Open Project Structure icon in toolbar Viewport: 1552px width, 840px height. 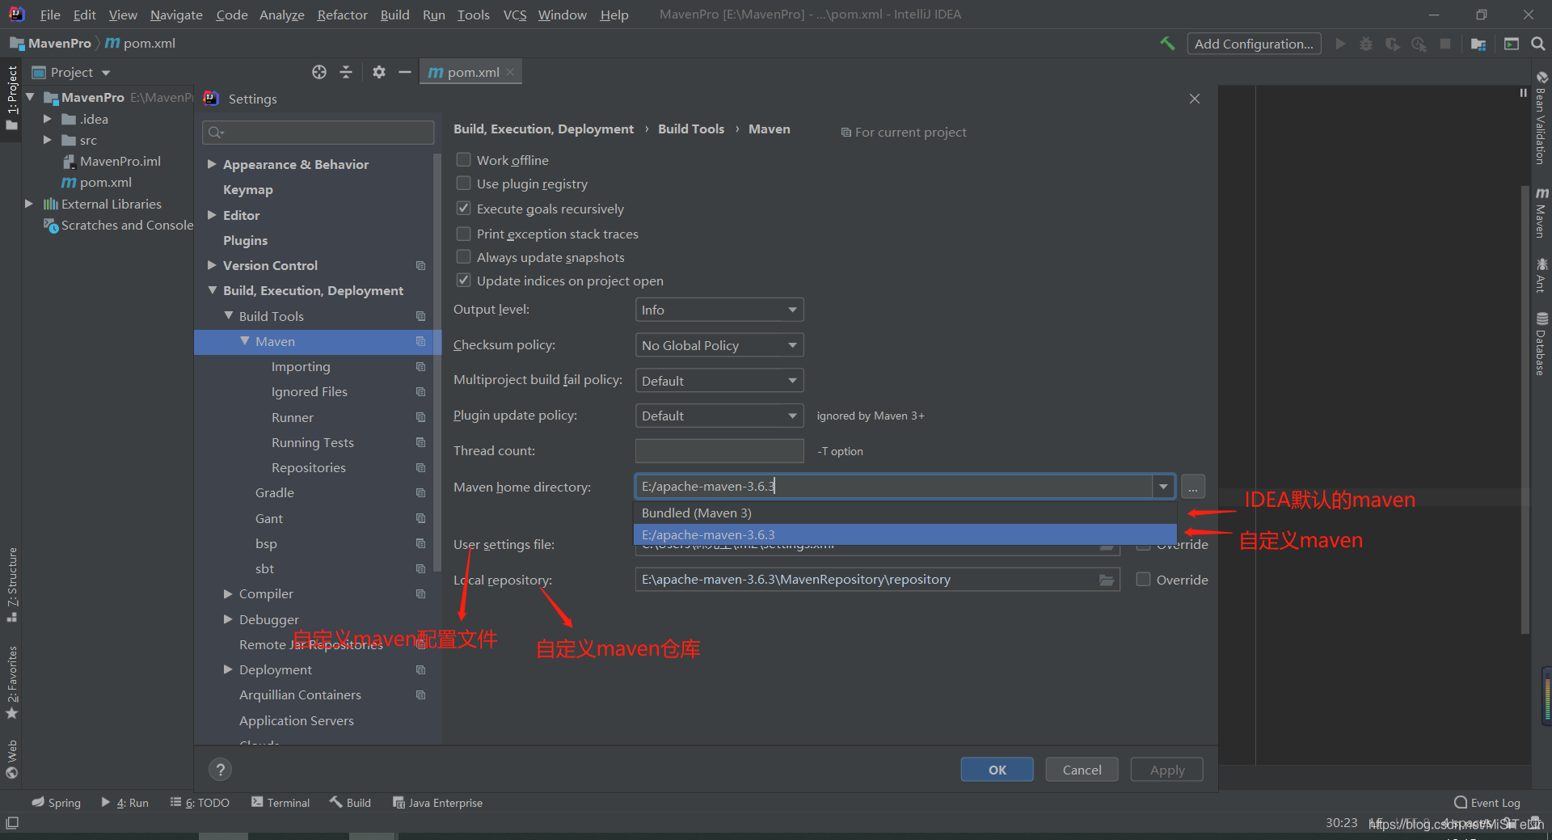tap(1478, 44)
